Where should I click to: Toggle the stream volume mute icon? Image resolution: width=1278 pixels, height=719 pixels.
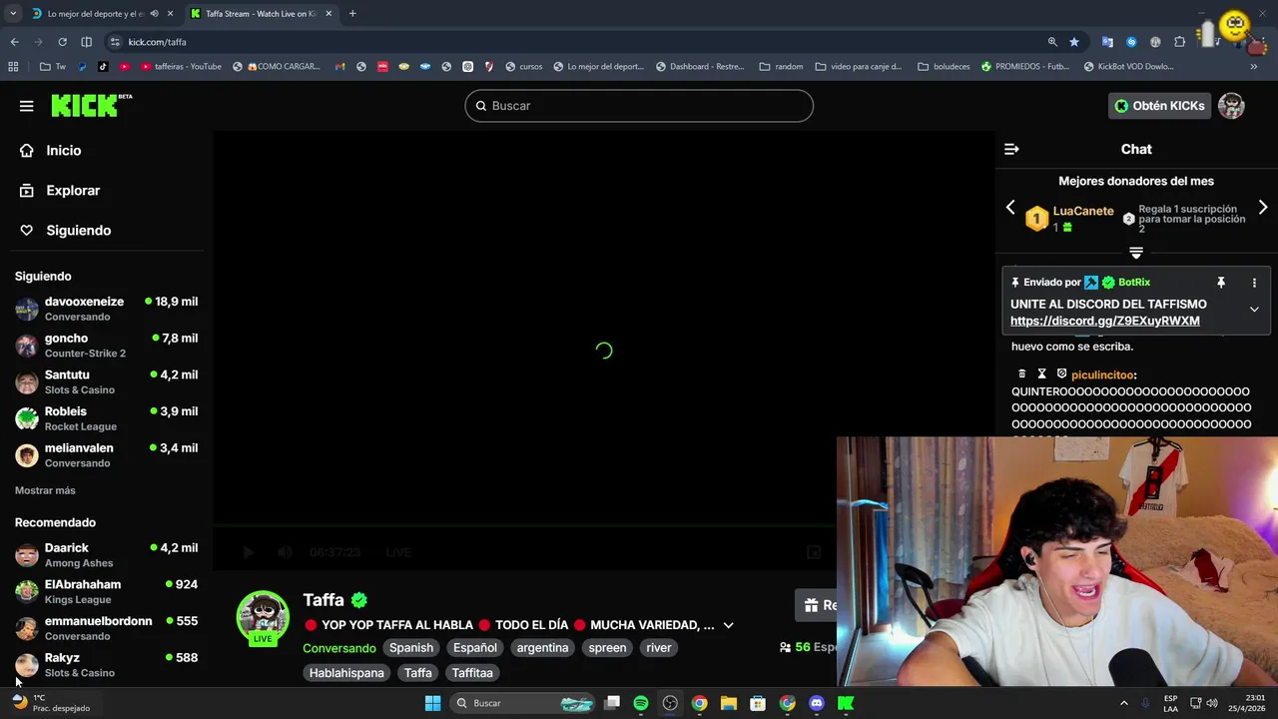click(x=285, y=552)
